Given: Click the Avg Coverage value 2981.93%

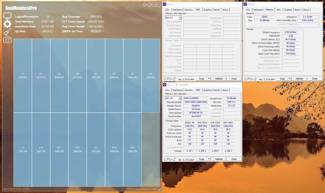Looking at the screenshot, I should (96, 17).
